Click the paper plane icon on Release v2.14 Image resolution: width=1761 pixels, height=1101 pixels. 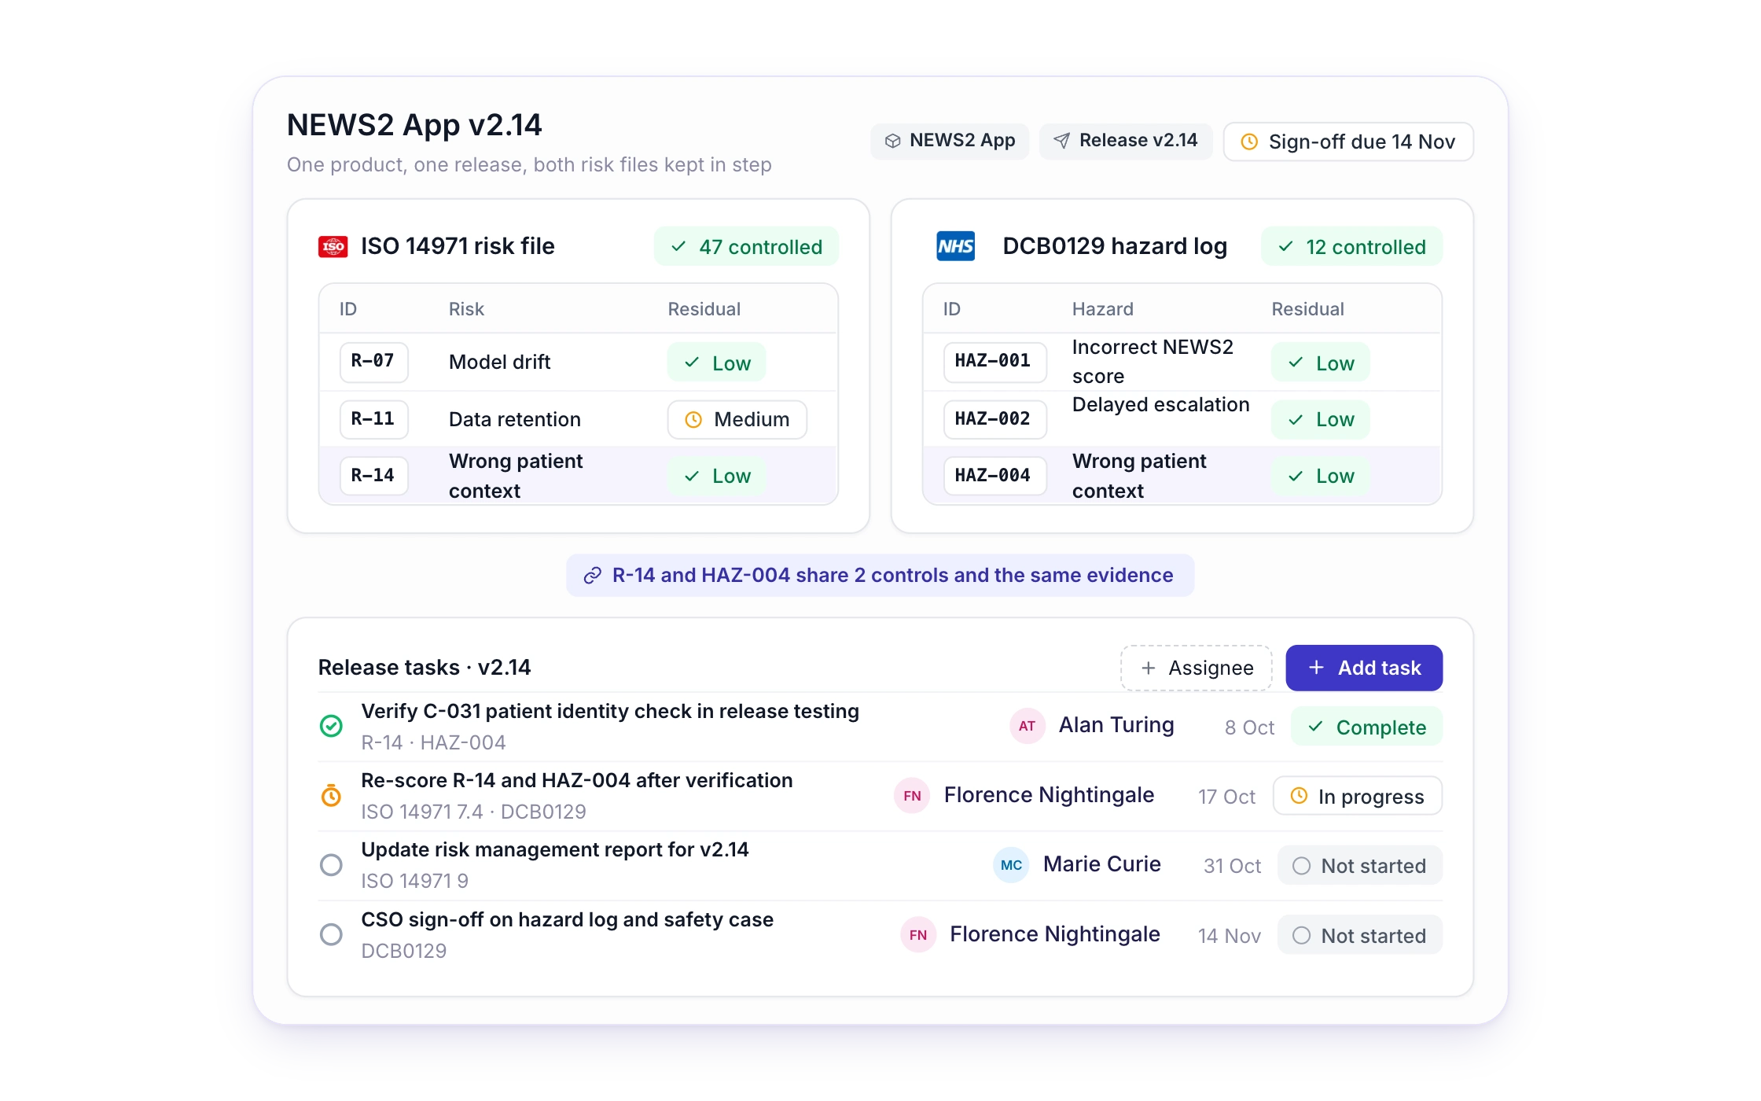[x=1061, y=141]
